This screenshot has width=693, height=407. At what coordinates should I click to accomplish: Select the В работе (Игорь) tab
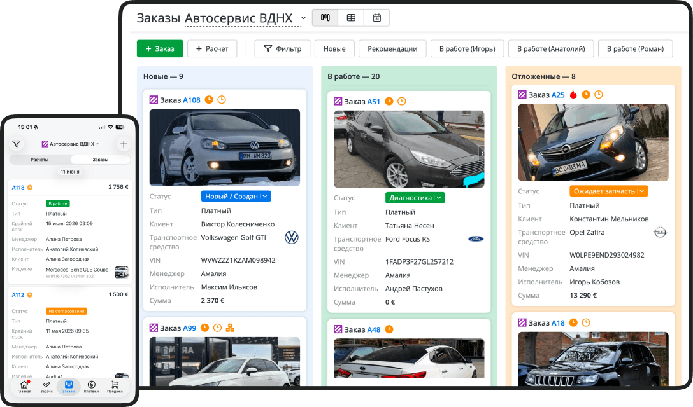(467, 48)
